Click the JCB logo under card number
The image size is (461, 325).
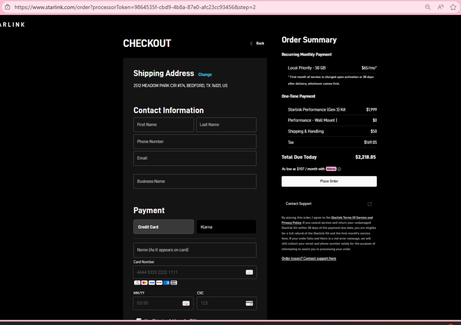click(174, 283)
